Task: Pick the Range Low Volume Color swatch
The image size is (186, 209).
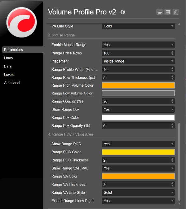Action: pos(138,93)
